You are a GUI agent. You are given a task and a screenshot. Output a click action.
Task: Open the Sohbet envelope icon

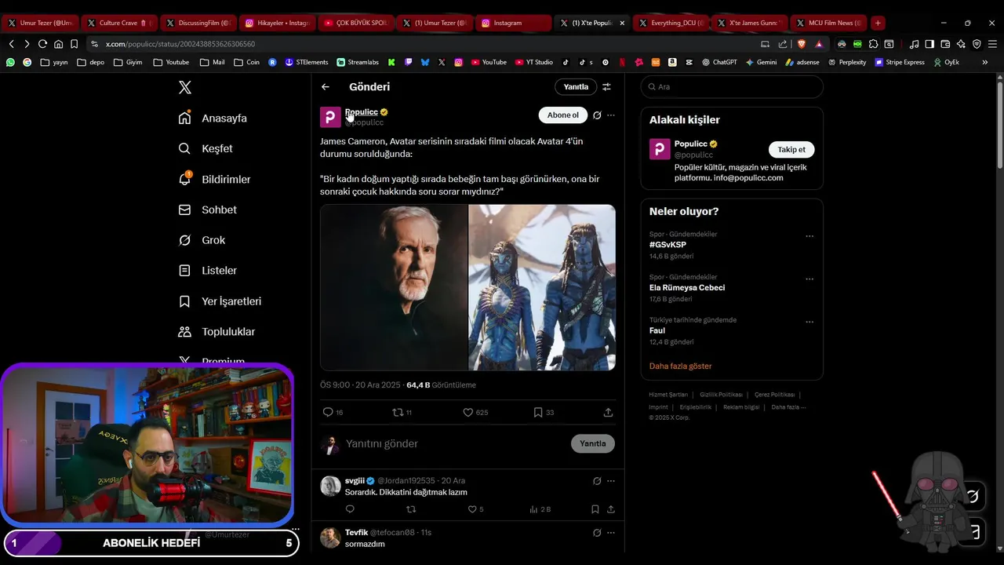(184, 210)
